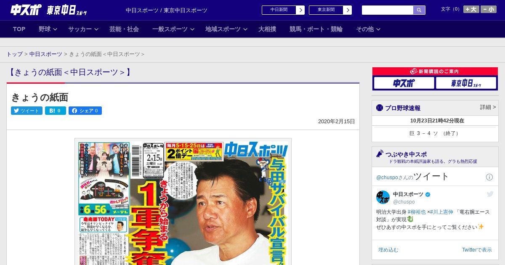The height and width of the screenshot is (265, 505).
Task: Click the header title 中日スポーツ / 東京中日スポーツ
Action: click(167, 10)
